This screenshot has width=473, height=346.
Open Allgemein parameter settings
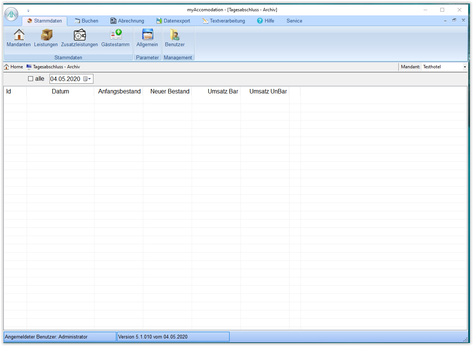(147, 35)
